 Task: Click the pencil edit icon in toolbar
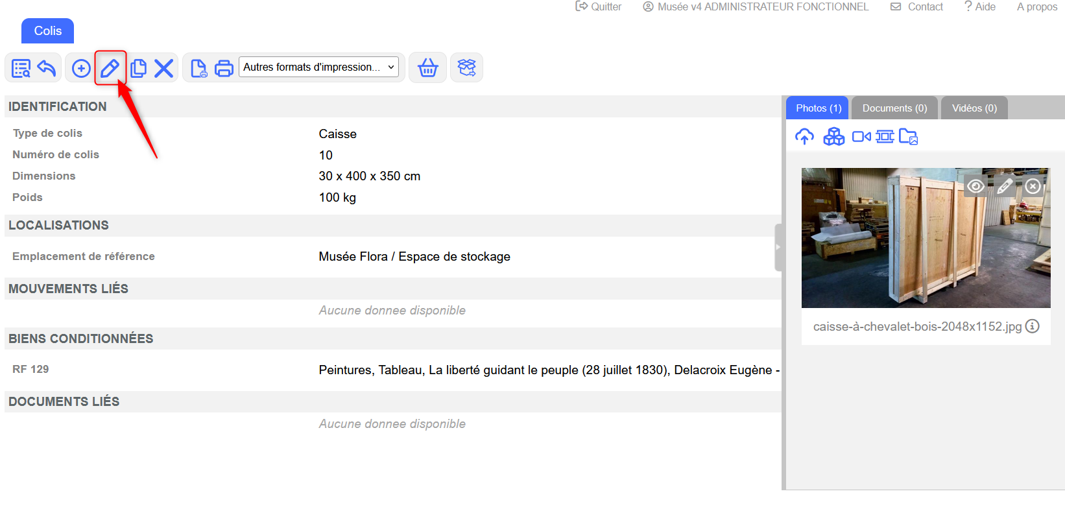click(x=110, y=68)
